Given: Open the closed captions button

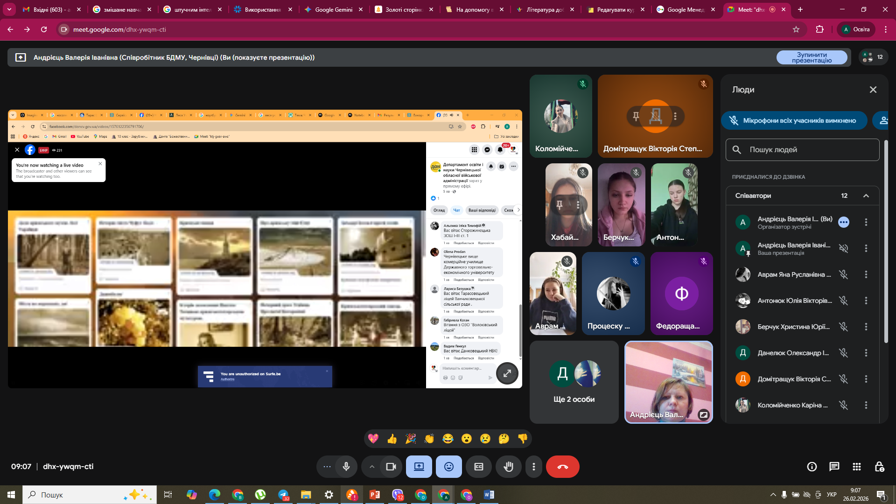Looking at the screenshot, I should (479, 467).
